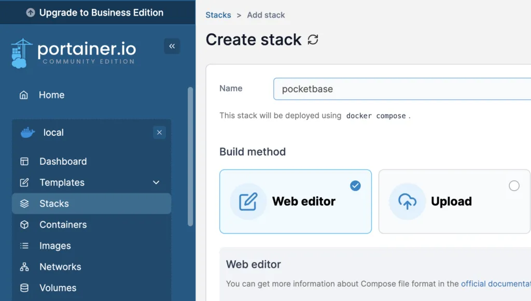Collapse the sidebar with double chevron

click(x=172, y=46)
